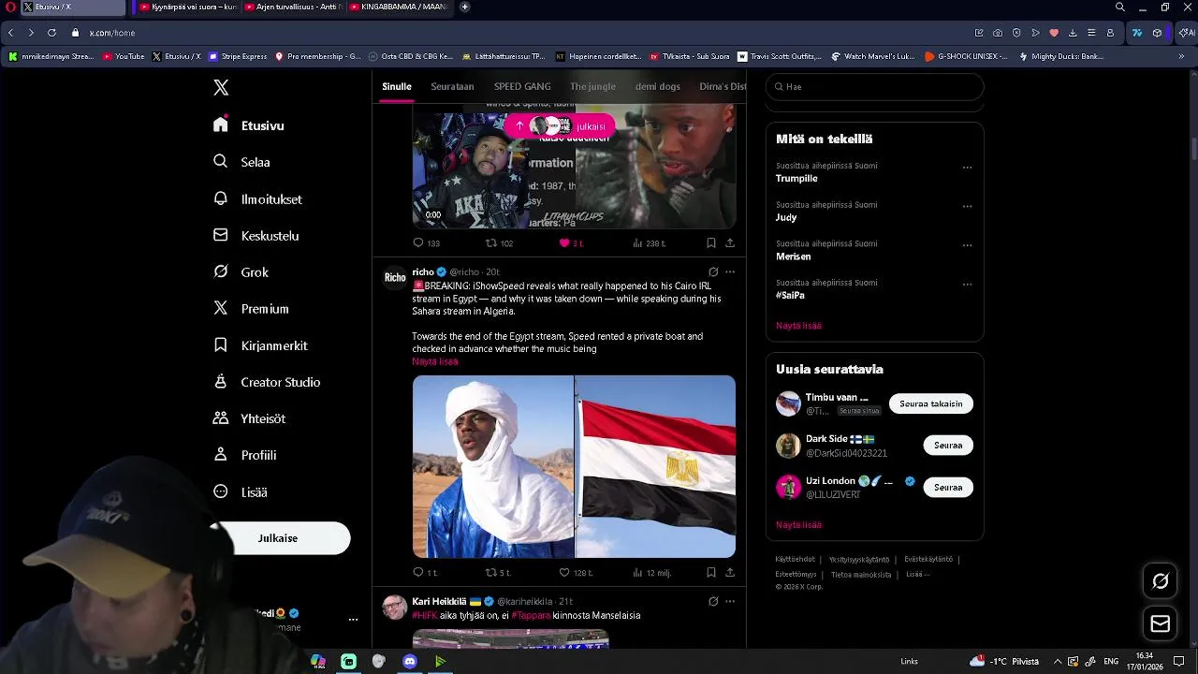This screenshot has width=1198, height=674.
Task: Open account menu three dots in sidebar
Action: [x=353, y=620]
